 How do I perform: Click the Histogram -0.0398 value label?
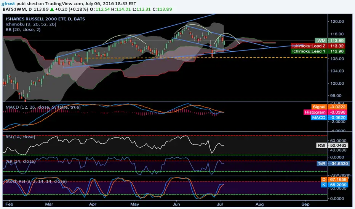pos(325,112)
